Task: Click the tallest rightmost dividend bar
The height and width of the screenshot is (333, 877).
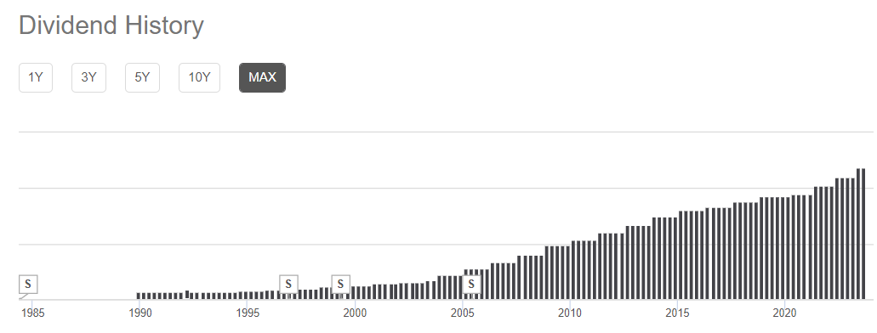Action: [863, 234]
